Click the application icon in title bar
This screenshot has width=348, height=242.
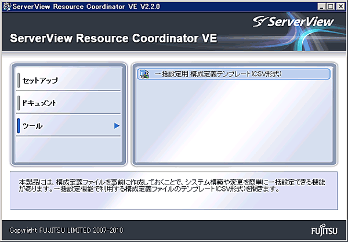click(x=6, y=6)
